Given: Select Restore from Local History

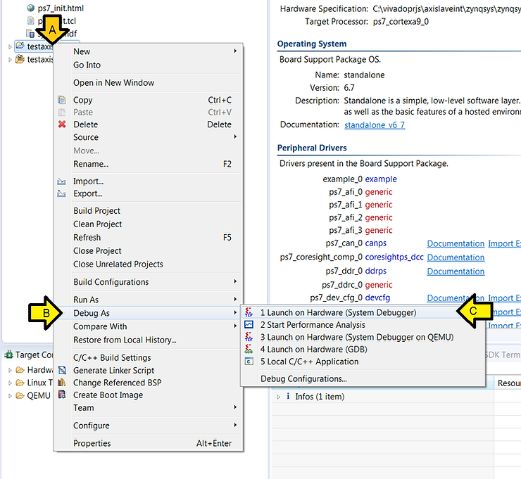Looking at the screenshot, I should click(148, 340).
